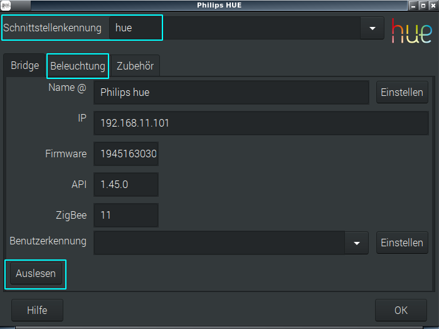Screen dimensions: 439x329
Task: Open Hilfe for this dialog
Action: click(37, 310)
